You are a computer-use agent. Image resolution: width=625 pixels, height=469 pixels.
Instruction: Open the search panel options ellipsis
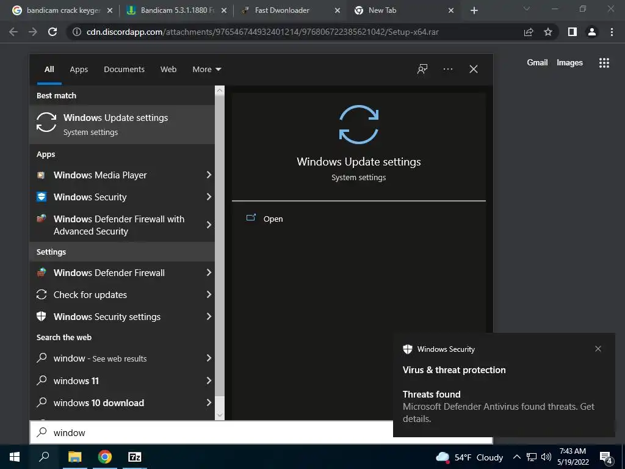pos(447,69)
